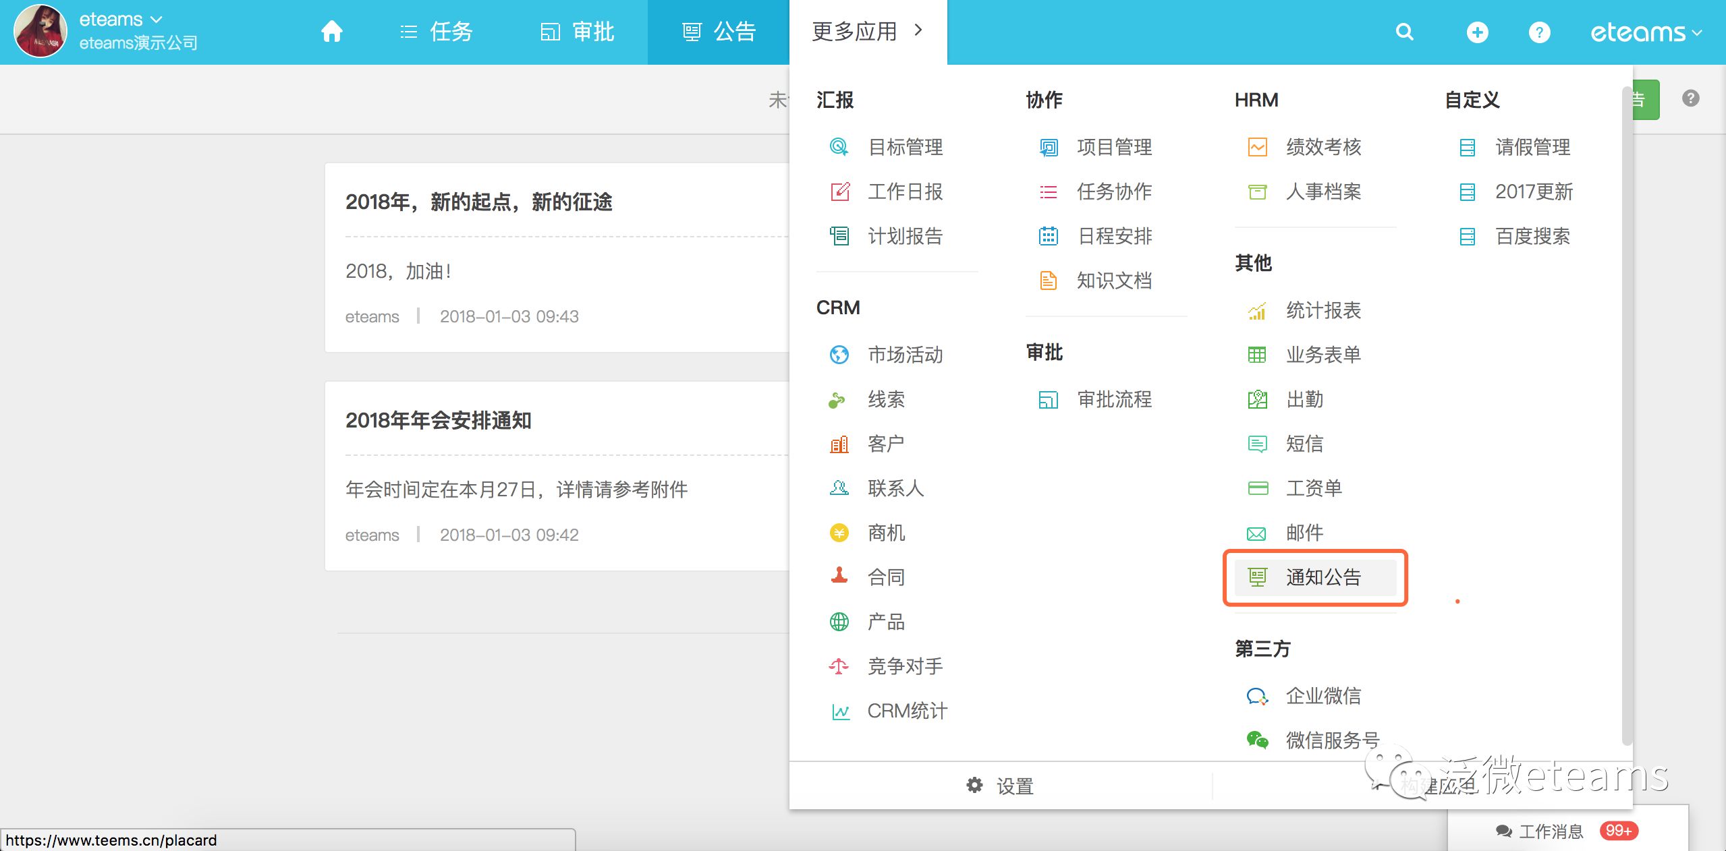The width and height of the screenshot is (1726, 851).
Task: Click the plus add icon in header
Action: (x=1477, y=32)
